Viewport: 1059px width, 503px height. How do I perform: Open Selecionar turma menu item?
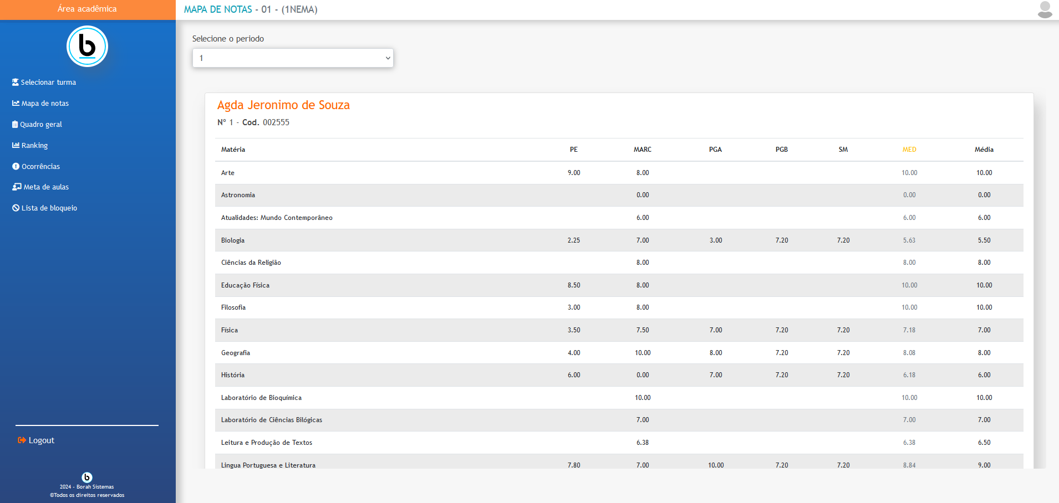pos(44,82)
